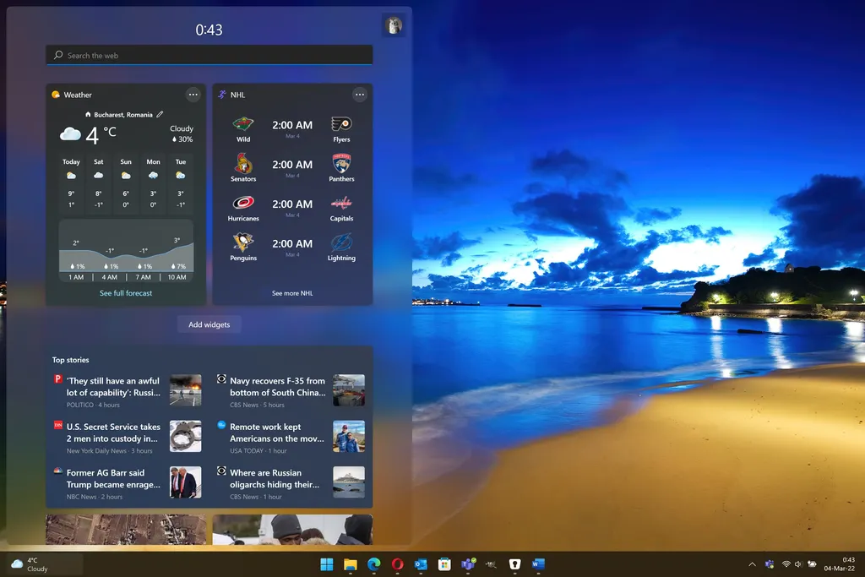Launch Microsoft Store from the taskbar
This screenshot has height=577, width=865.
coord(444,563)
